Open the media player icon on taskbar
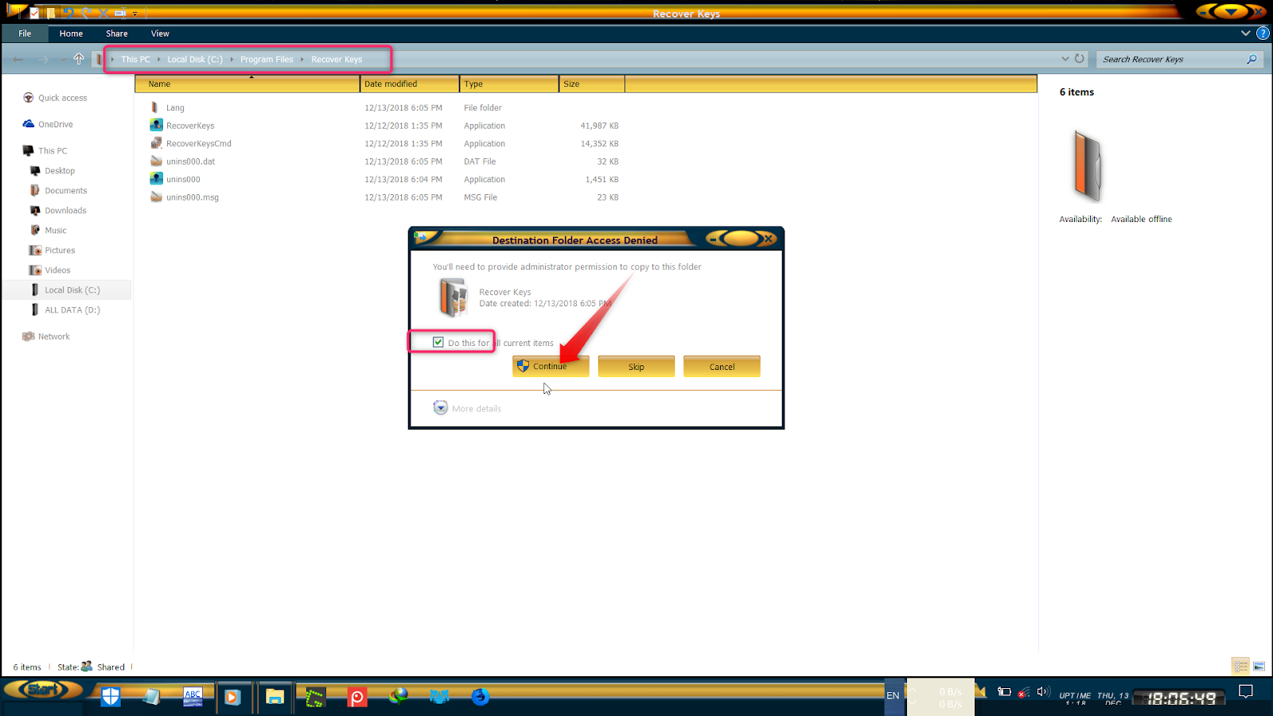 pos(232,697)
